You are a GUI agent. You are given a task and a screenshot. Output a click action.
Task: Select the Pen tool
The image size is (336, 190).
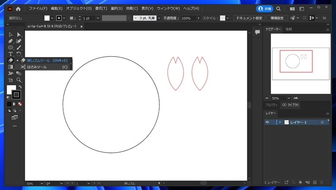(x=11, y=41)
